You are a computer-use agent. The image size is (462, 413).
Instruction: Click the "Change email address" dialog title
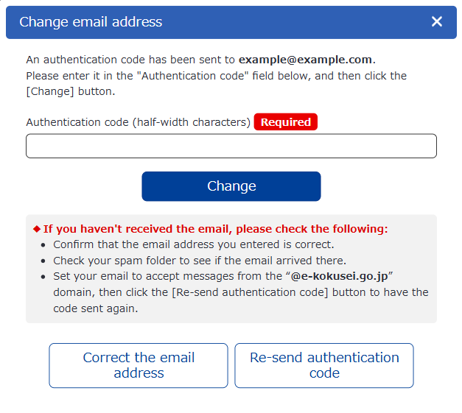[x=91, y=22]
